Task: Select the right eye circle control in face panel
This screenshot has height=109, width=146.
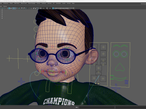Action: (124, 54)
